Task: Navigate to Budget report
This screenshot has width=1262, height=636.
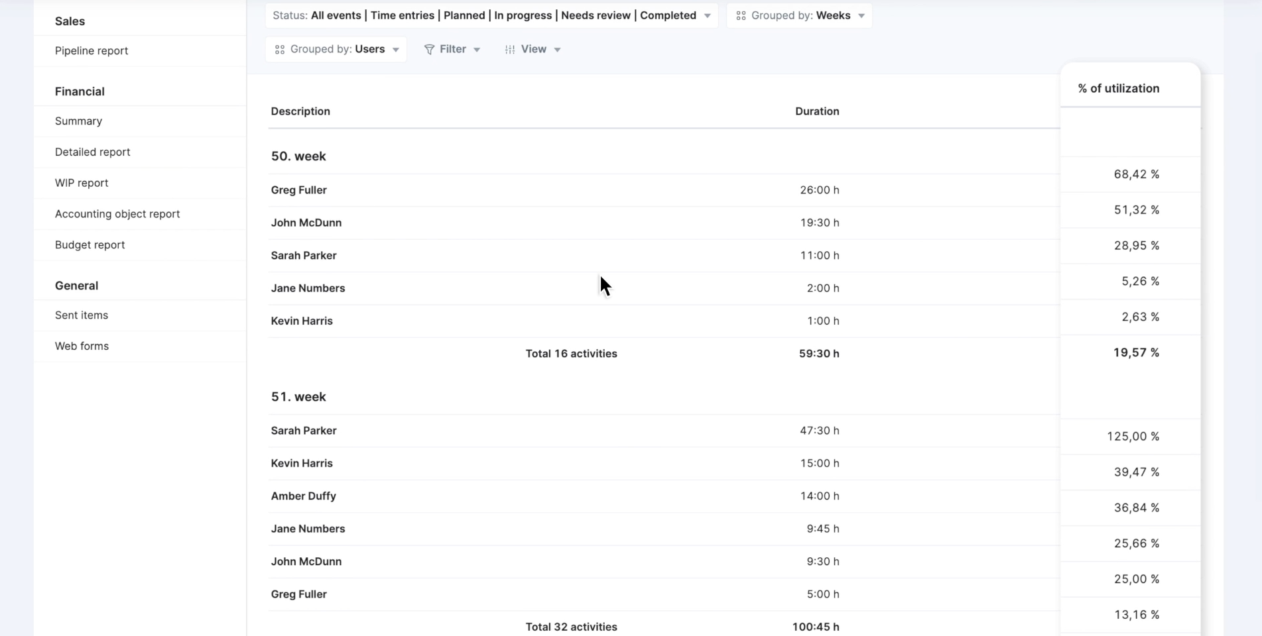Action: 90,245
